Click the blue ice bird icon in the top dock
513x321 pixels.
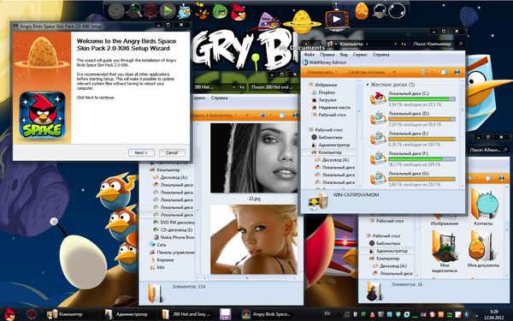[184, 11]
